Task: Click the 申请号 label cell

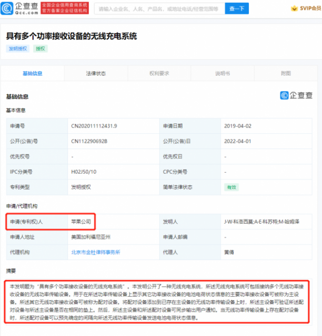Action: [37, 126]
